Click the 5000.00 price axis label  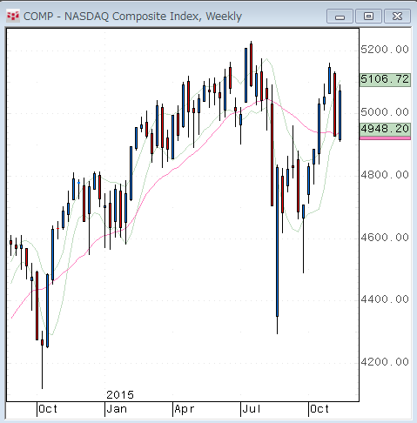coord(385,112)
